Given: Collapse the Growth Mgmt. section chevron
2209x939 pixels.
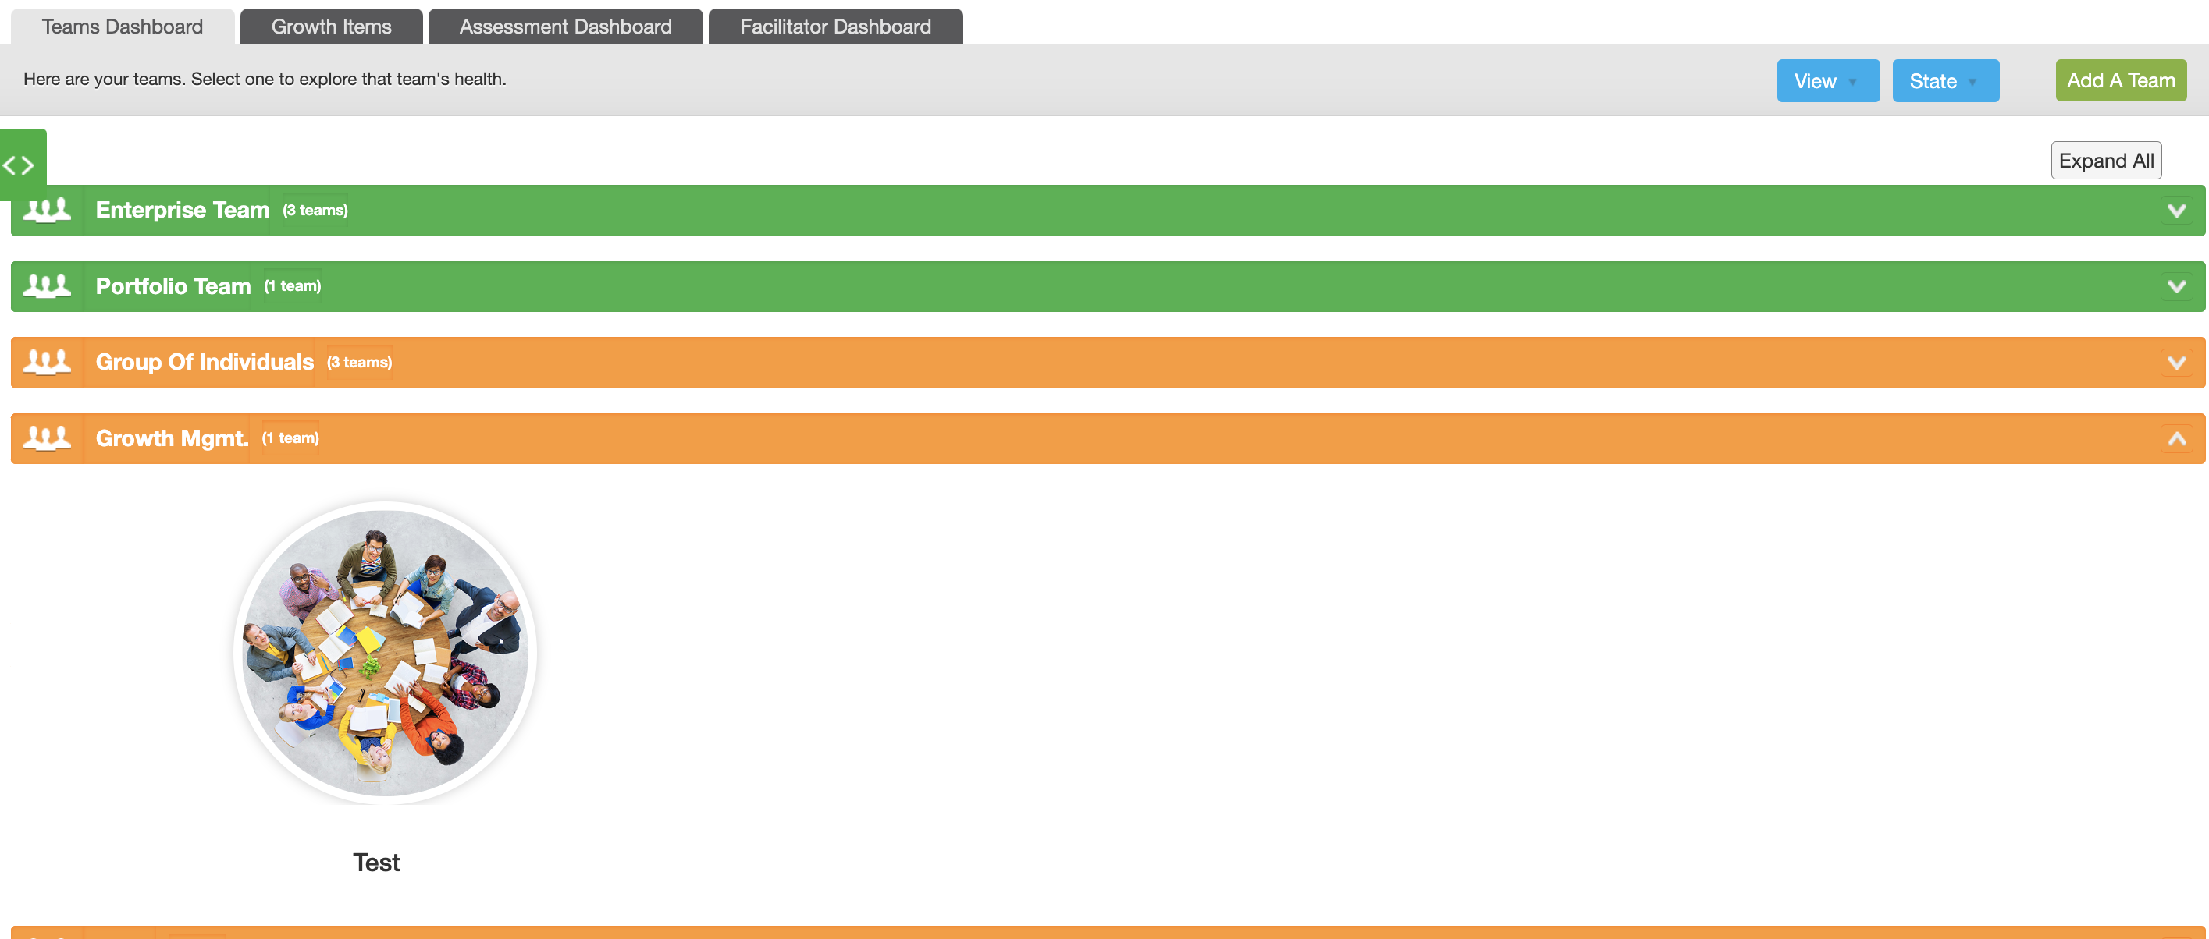Looking at the screenshot, I should pyautogui.click(x=2176, y=438).
